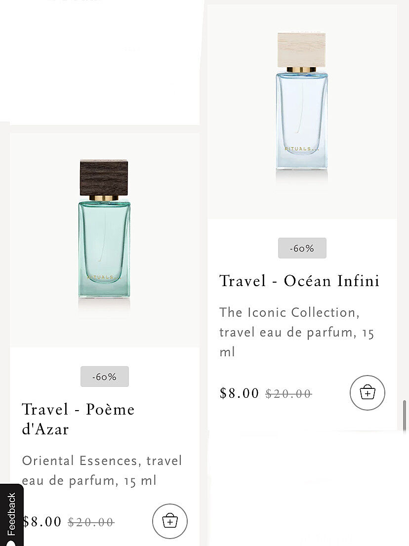Click the crossed-out $20.00 price for Poème d'Azar
Image resolution: width=409 pixels, height=546 pixels.
pyautogui.click(x=91, y=522)
